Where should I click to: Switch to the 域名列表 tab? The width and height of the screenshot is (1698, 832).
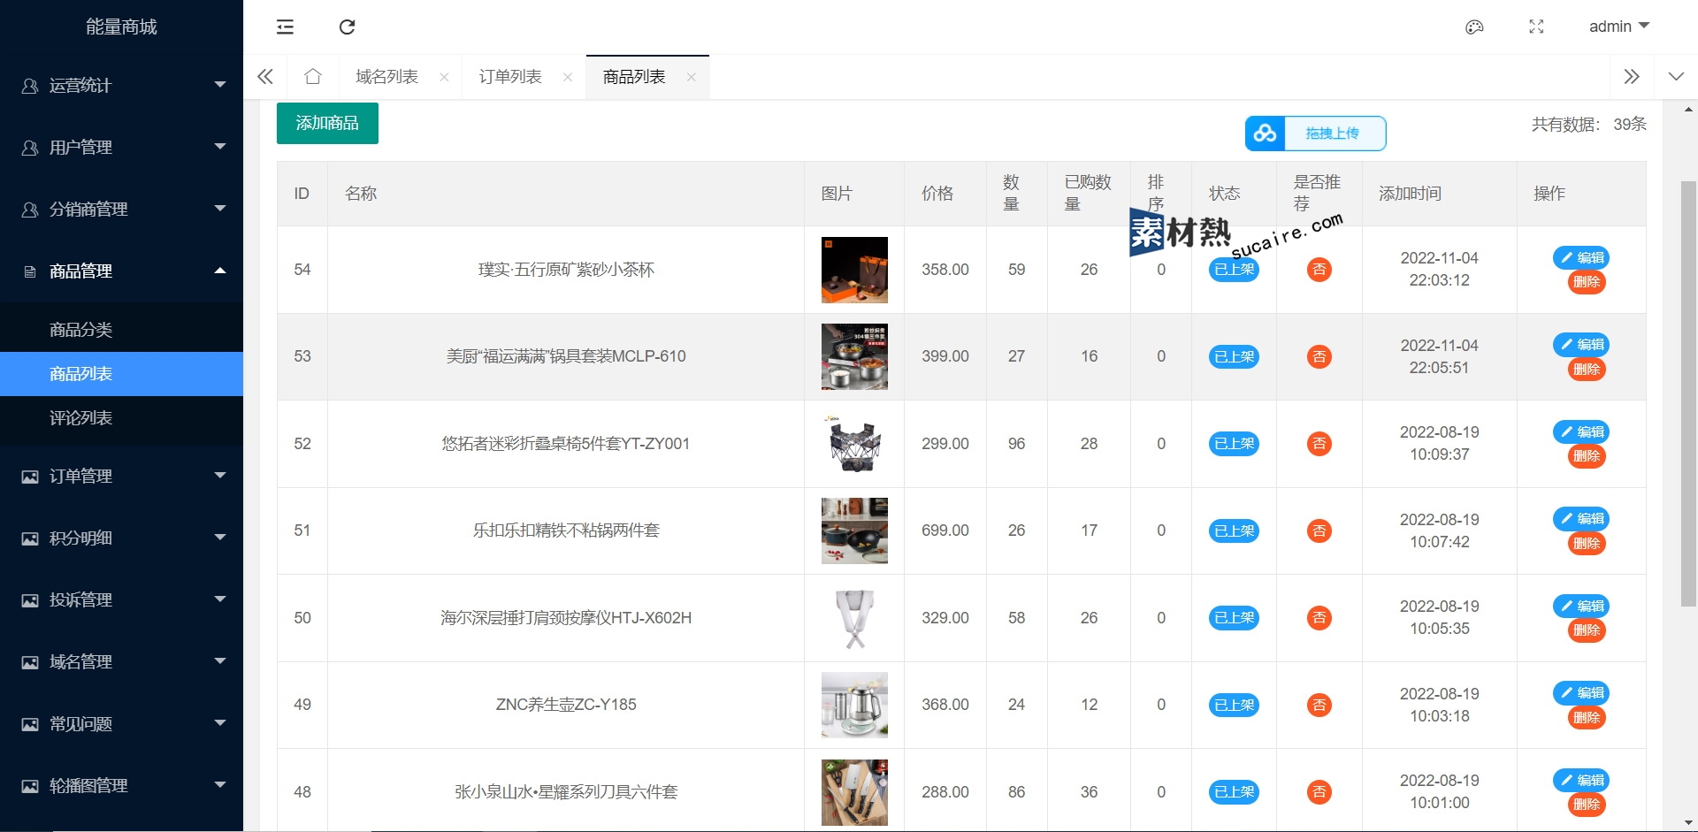tap(386, 78)
